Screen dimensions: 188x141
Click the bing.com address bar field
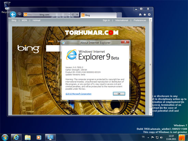pos(47,15)
